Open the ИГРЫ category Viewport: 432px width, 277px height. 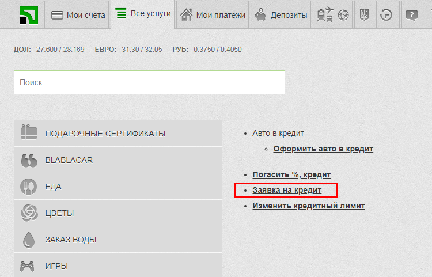(x=118, y=265)
